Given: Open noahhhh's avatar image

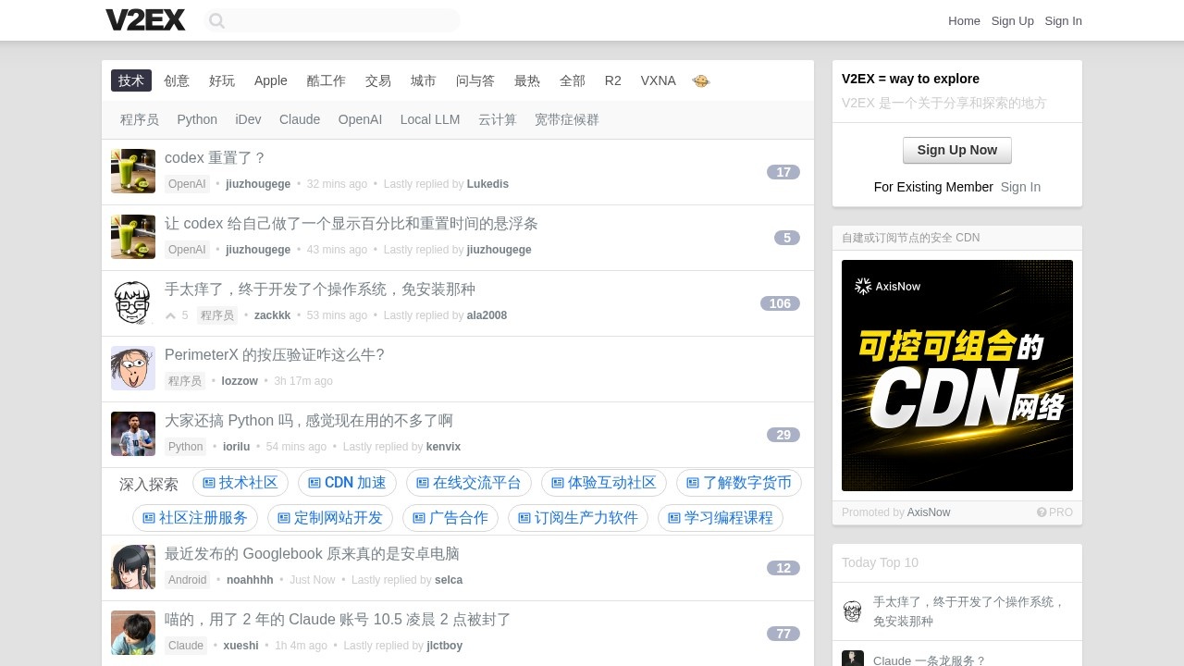Looking at the screenshot, I should click(133, 567).
